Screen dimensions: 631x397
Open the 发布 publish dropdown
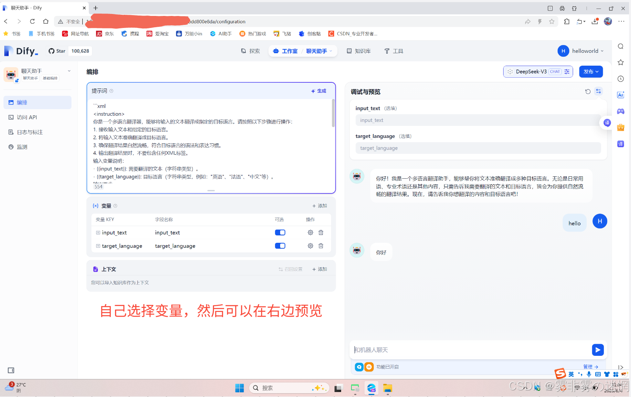tap(591, 71)
